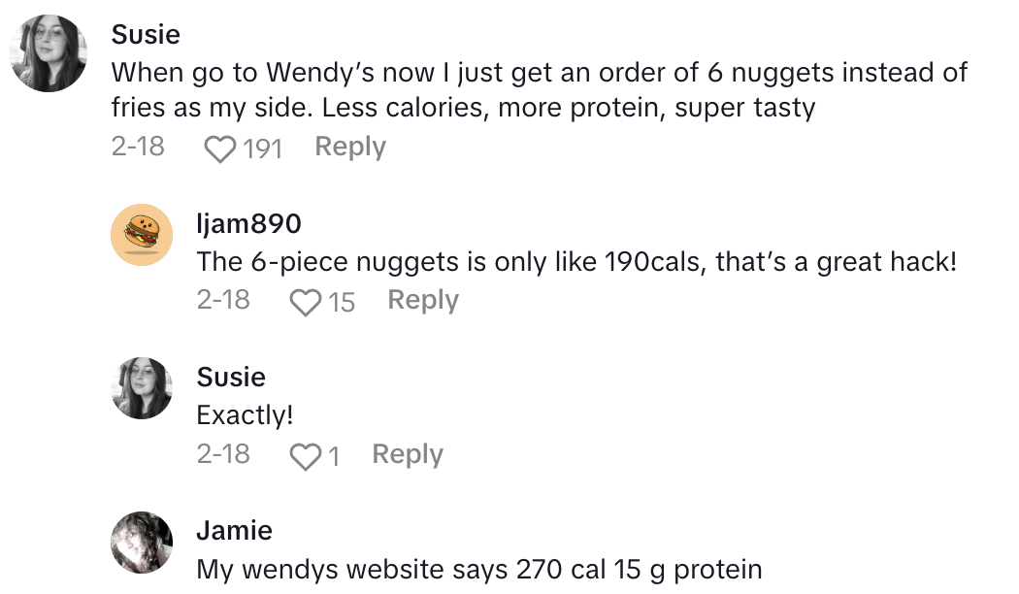
Task: Click Susie's avatar on the top comment
Action: [49, 54]
